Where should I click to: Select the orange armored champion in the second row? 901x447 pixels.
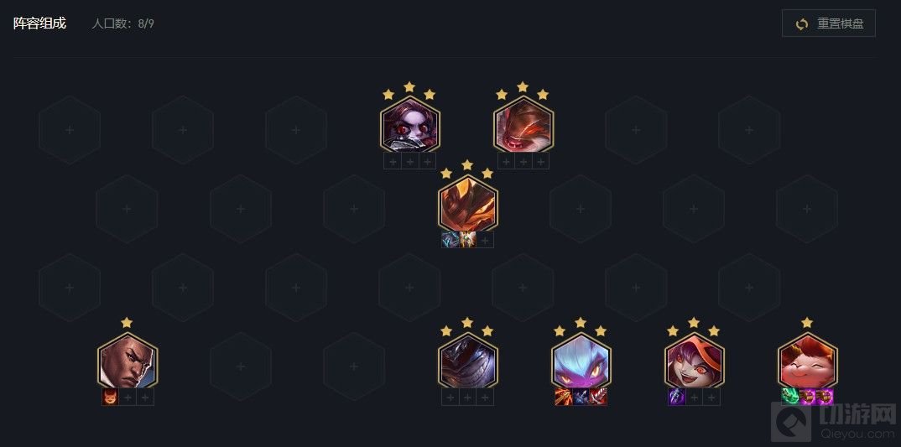coord(468,204)
